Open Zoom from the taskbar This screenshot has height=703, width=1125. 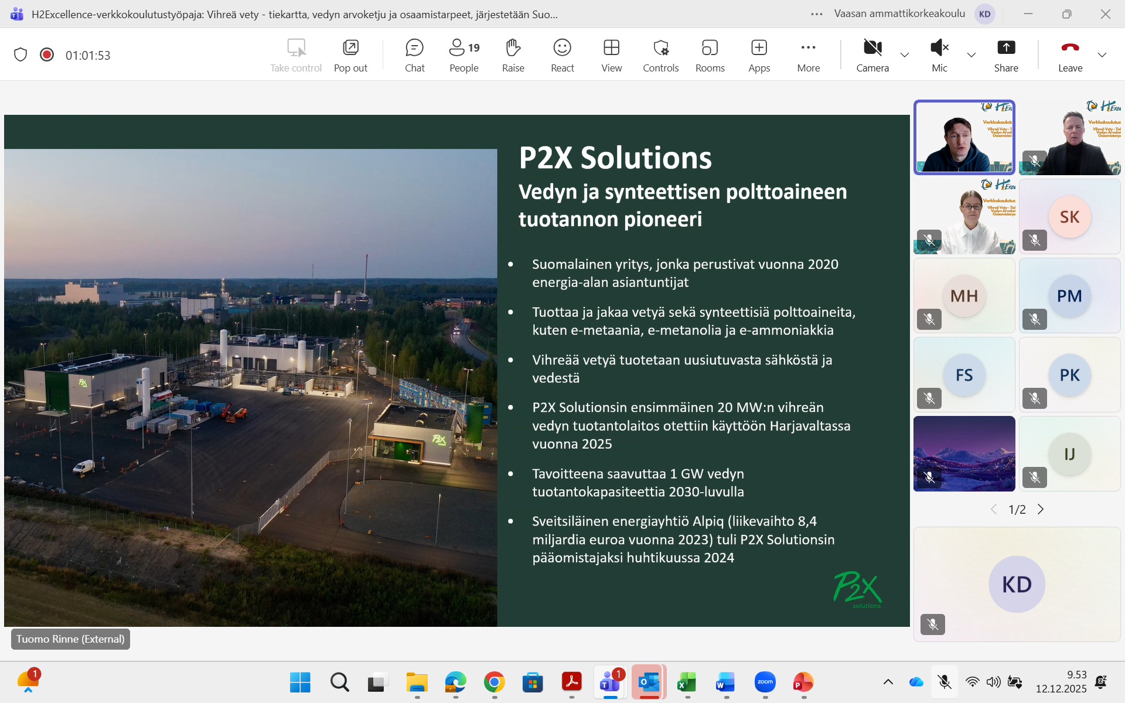765,682
